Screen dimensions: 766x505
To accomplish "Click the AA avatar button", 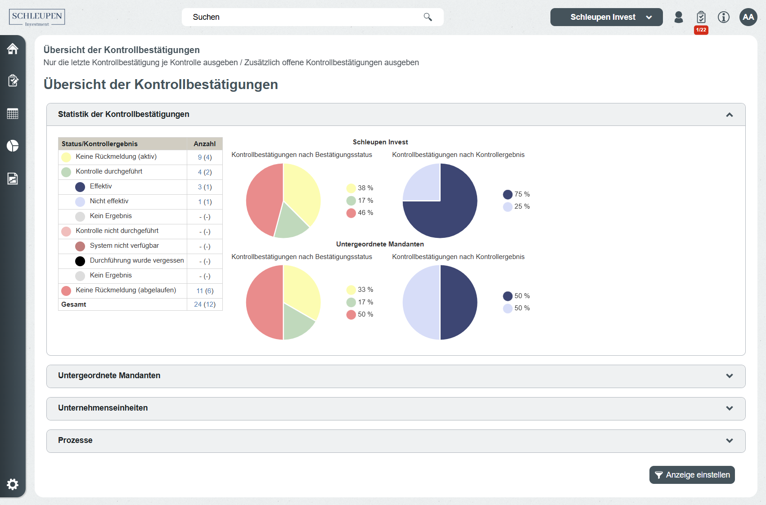I will (748, 17).
